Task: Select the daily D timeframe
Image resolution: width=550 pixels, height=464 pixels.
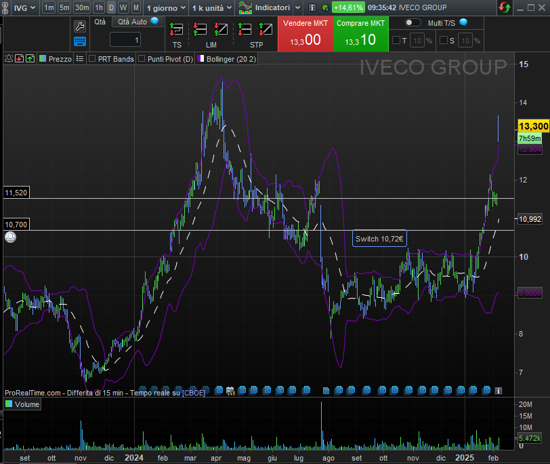Action: [x=111, y=7]
